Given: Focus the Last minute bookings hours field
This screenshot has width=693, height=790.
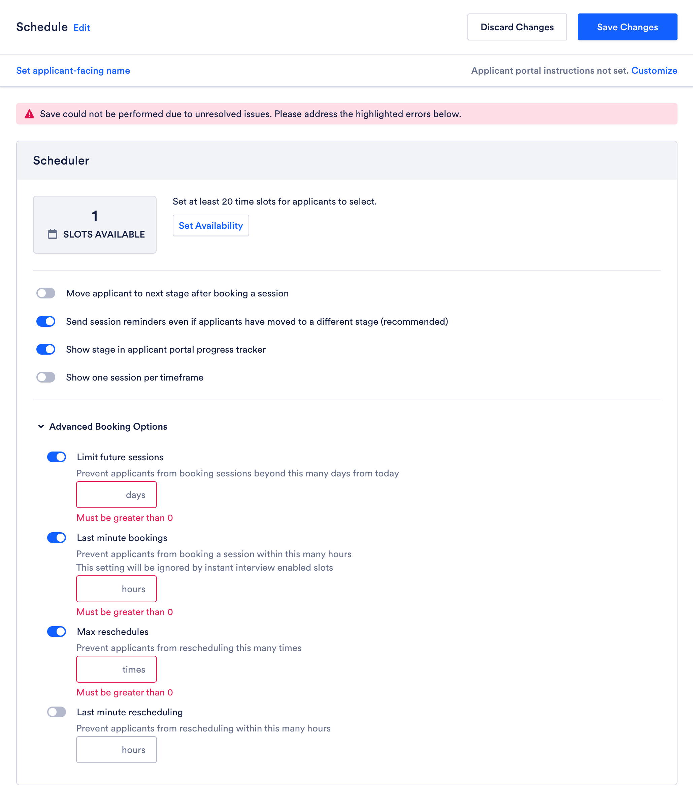Looking at the screenshot, I should (117, 589).
